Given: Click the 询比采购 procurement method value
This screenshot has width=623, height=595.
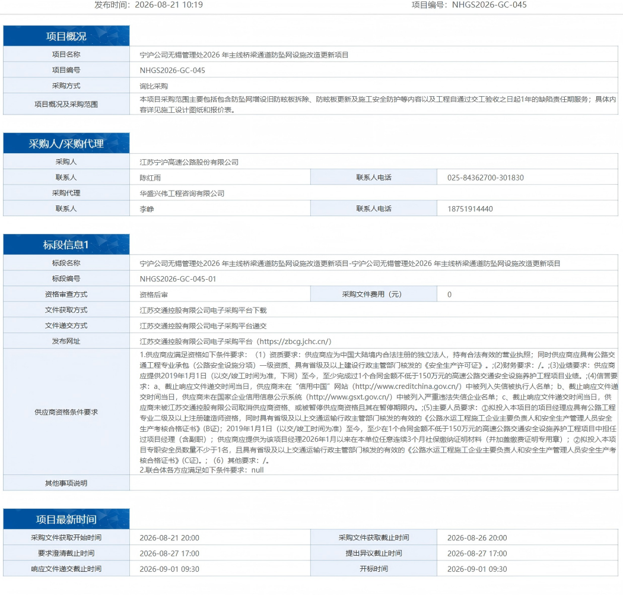Looking at the screenshot, I should (x=154, y=86).
